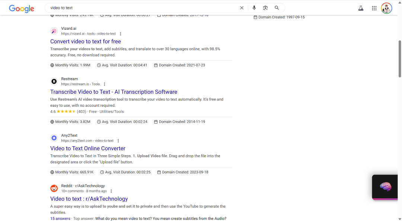Click 'Monthly Visits: 1.99M' for Vizard
Screen dimensions: 402x221
coord(70,65)
